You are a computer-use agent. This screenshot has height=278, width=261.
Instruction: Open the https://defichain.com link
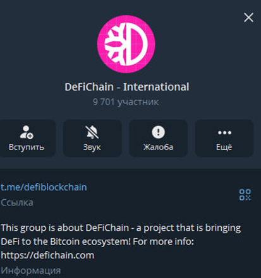coord(47,255)
